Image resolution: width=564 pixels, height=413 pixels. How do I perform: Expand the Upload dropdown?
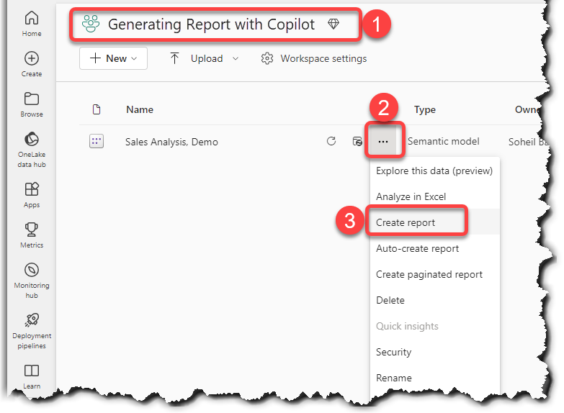[205, 59]
